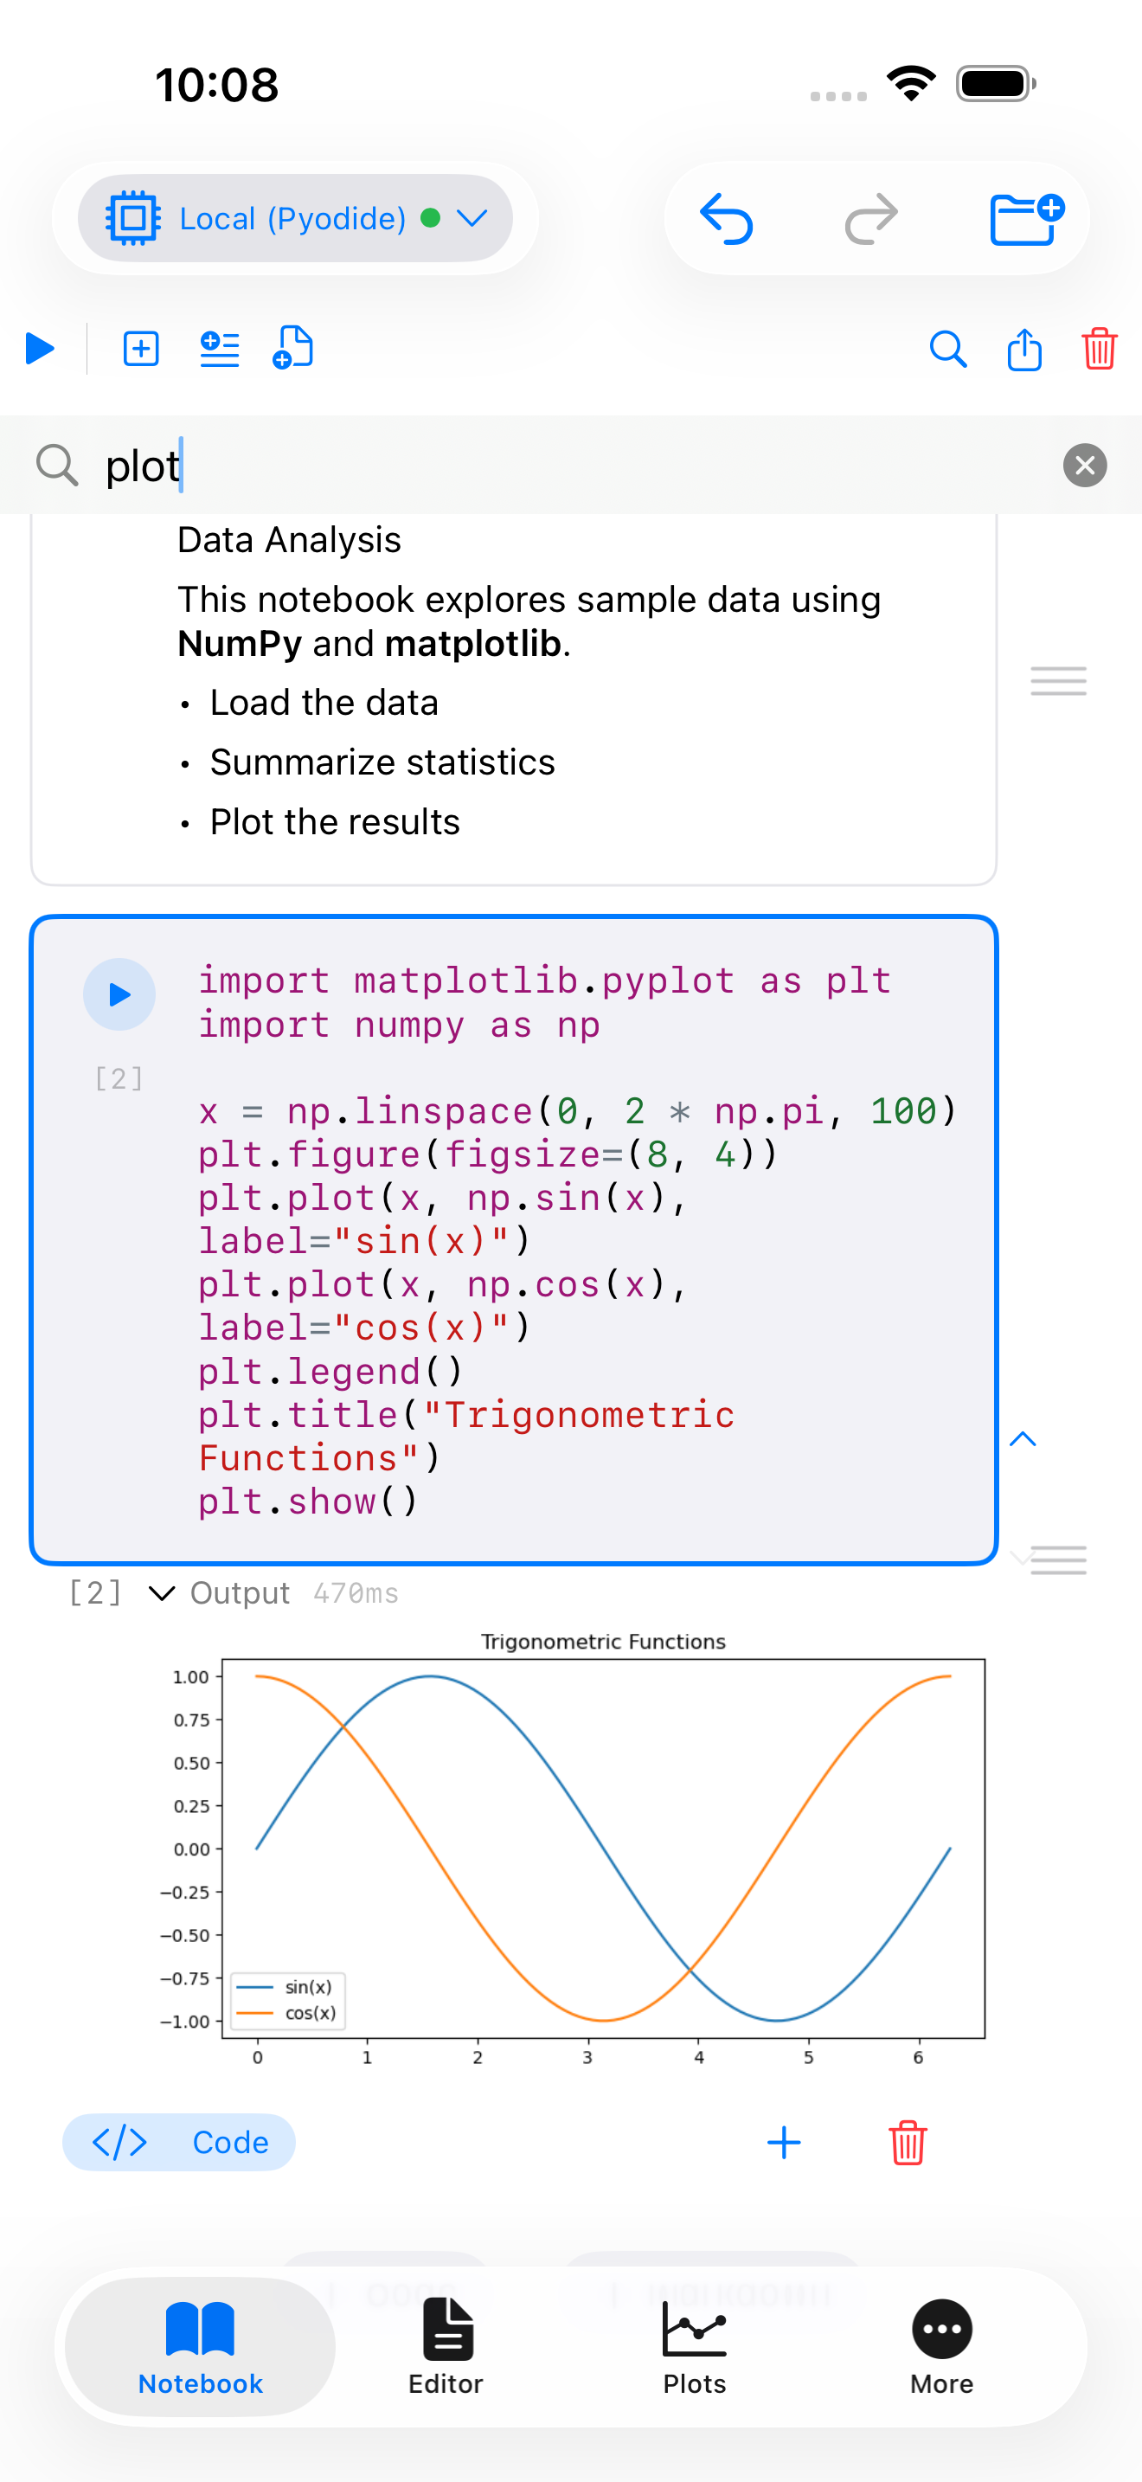Tap the Output label text
The height and width of the screenshot is (2482, 1142).
point(240,1592)
